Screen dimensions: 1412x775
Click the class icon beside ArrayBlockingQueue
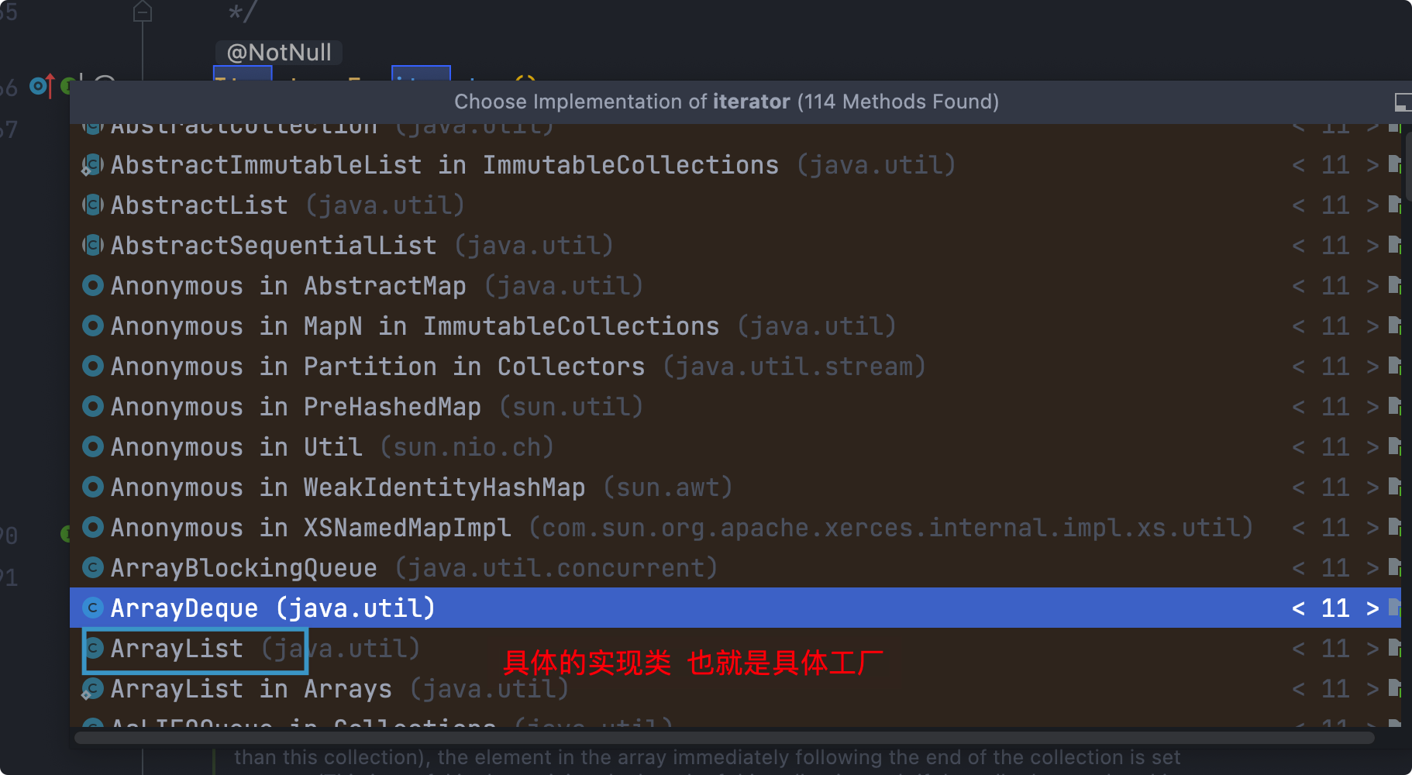click(93, 568)
